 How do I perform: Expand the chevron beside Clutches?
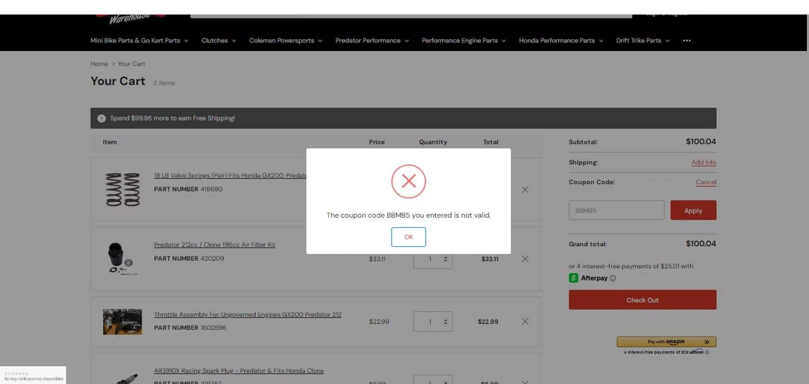[x=234, y=41]
